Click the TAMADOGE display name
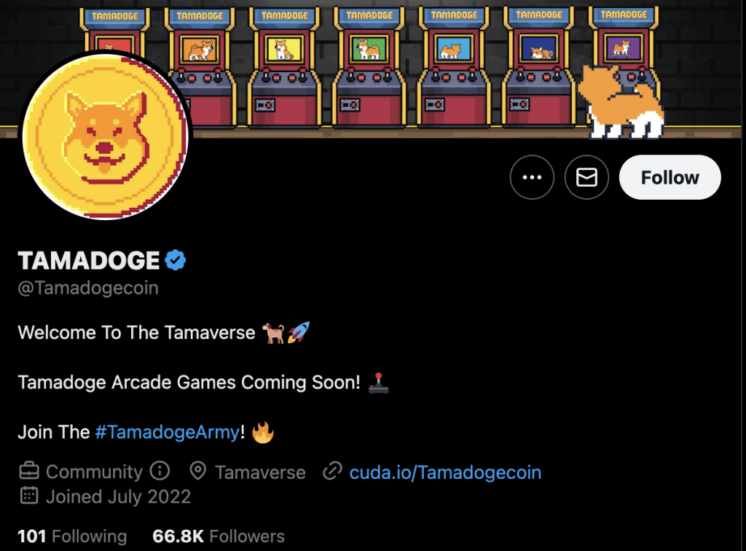This screenshot has width=746, height=551. (x=88, y=260)
